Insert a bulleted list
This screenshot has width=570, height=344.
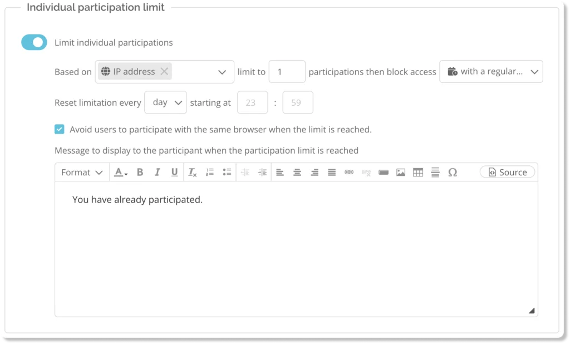point(227,173)
